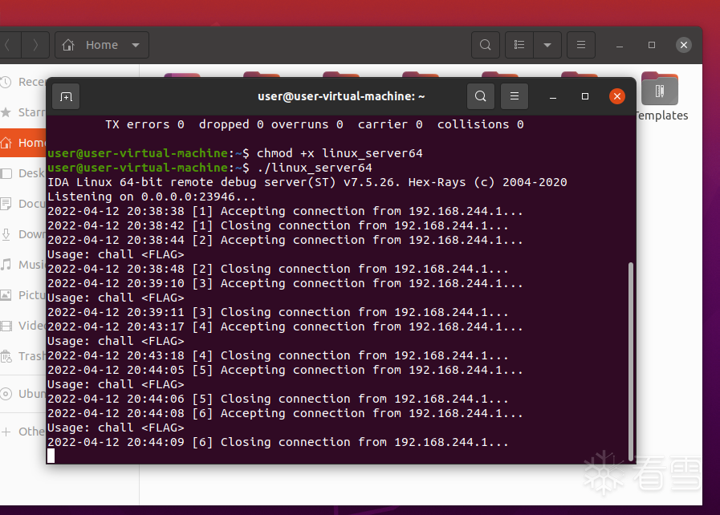
Task: Open Trash from Files sidebar
Action: [23, 356]
